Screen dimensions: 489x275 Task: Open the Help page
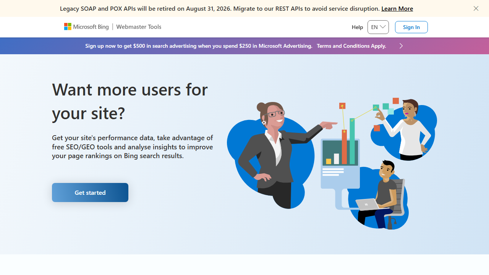click(357, 27)
